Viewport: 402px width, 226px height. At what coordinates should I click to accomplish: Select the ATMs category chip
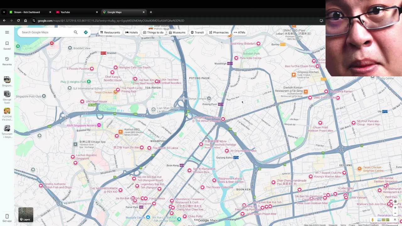[240, 32]
